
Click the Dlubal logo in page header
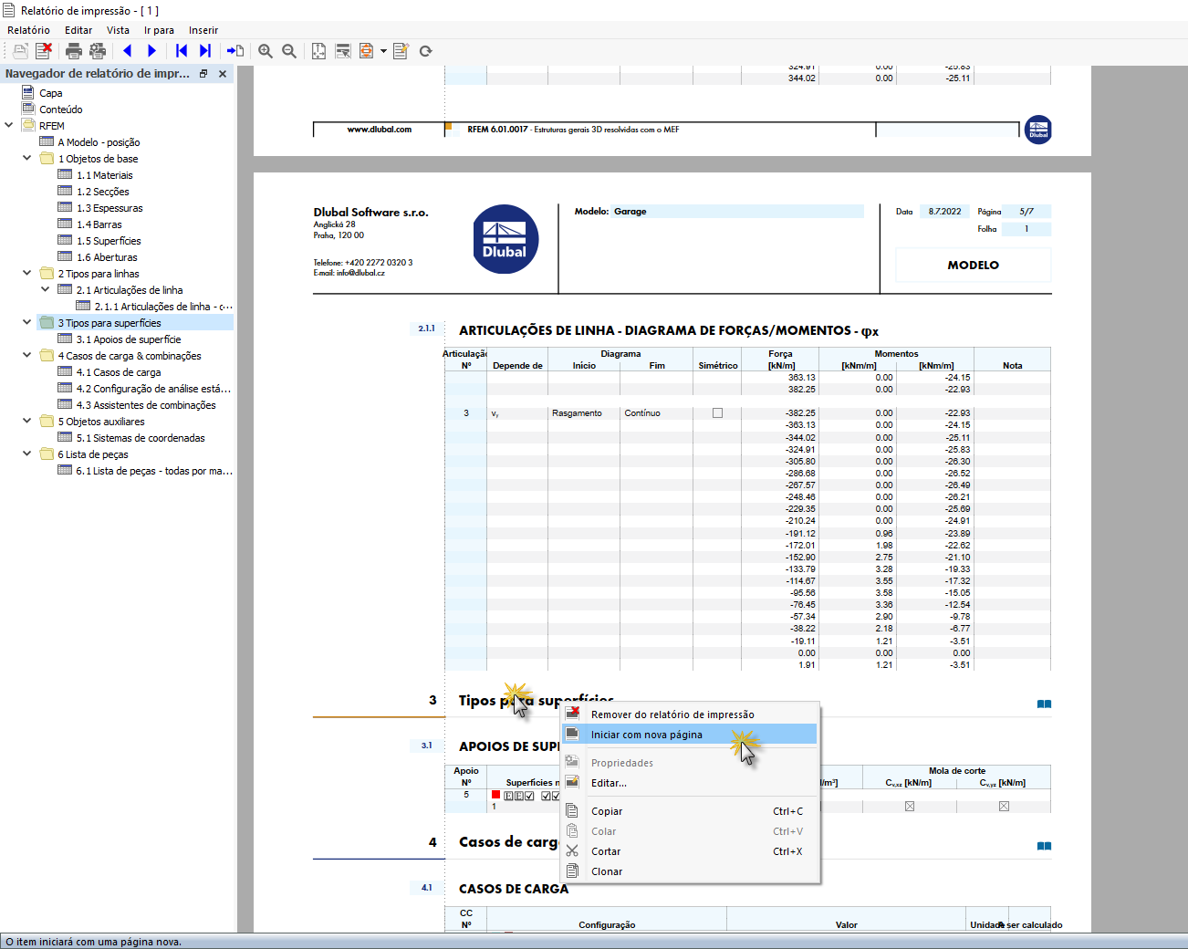pos(505,239)
